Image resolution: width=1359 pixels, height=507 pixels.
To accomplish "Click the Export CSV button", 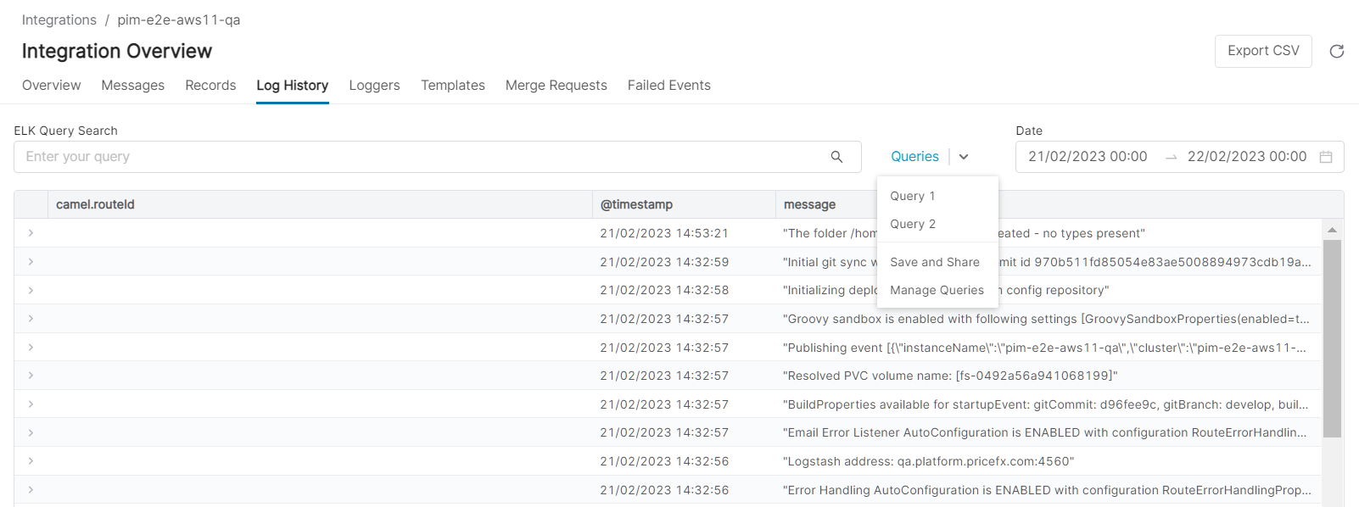I will 1263,51.
